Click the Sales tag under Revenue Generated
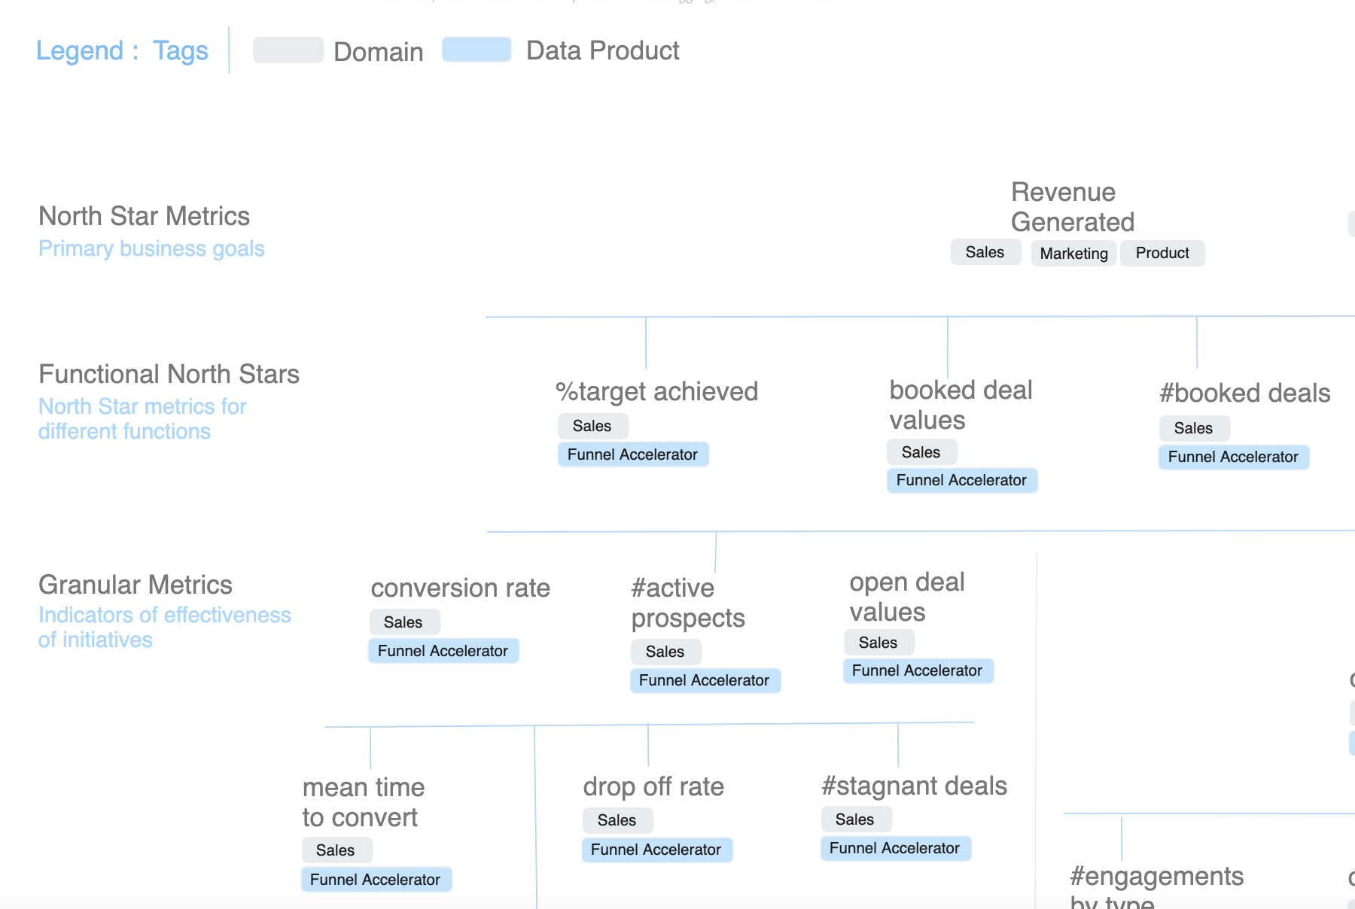 [x=985, y=252]
